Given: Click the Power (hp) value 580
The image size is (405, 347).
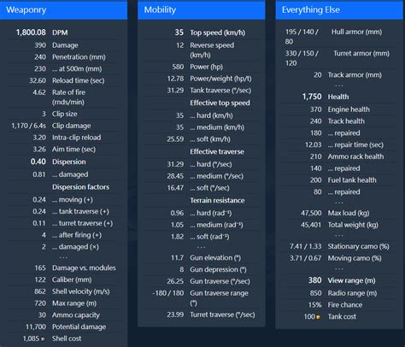Looking at the screenshot, I should [178, 67].
